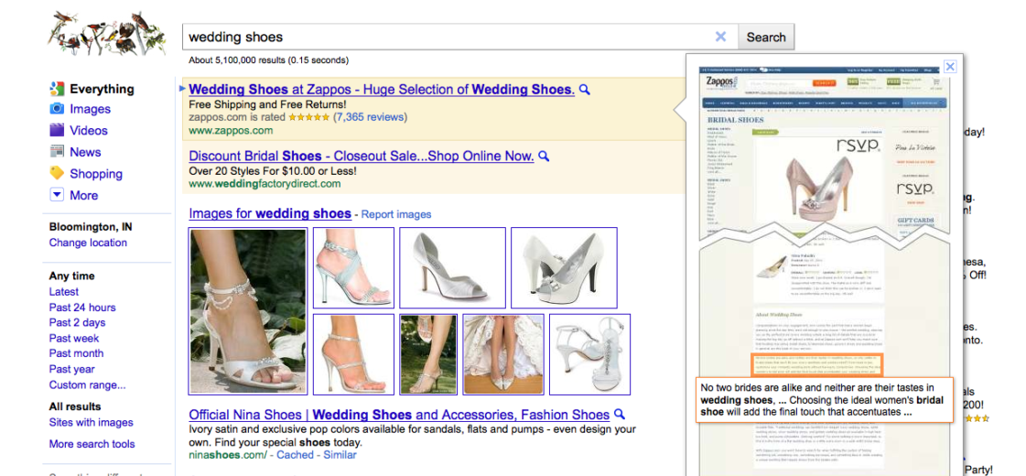Open the white T-strap jeweled sandal thumbnail

click(589, 354)
